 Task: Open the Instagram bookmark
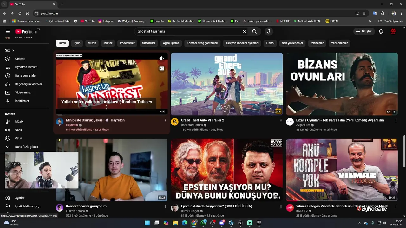[x=106, y=21]
